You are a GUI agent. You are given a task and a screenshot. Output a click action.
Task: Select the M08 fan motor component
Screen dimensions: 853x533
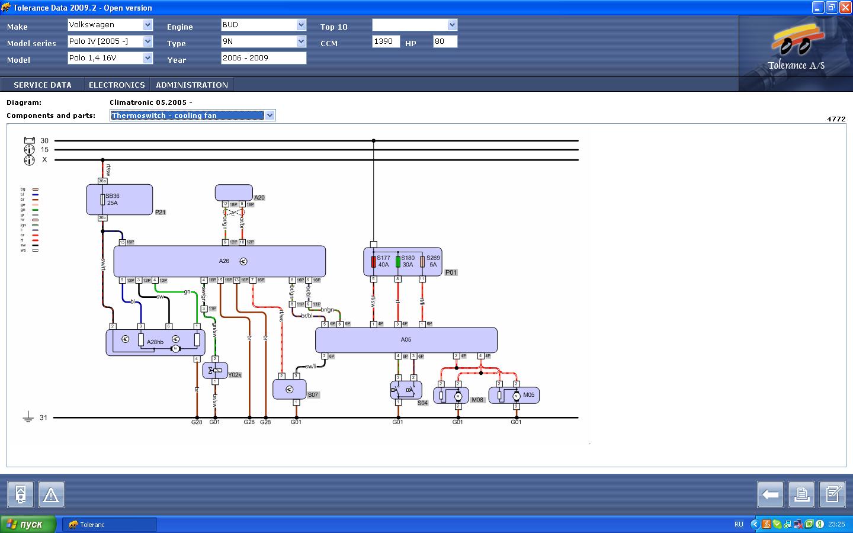coord(451,395)
